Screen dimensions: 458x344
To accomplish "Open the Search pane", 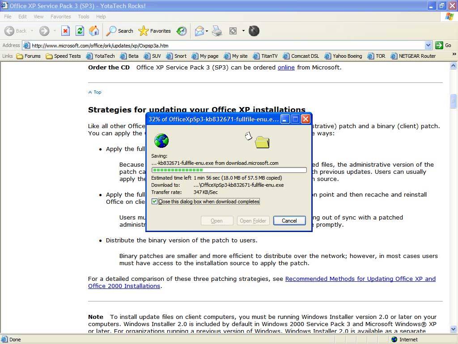I will (x=119, y=31).
